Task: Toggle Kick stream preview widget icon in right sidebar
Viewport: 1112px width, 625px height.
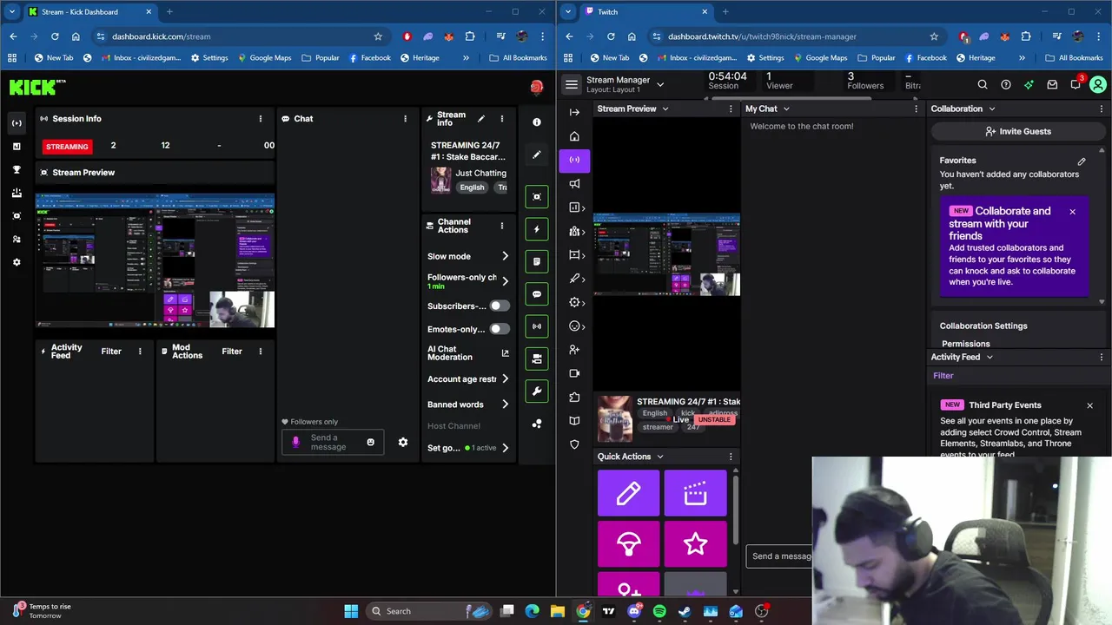Action: coord(537,196)
